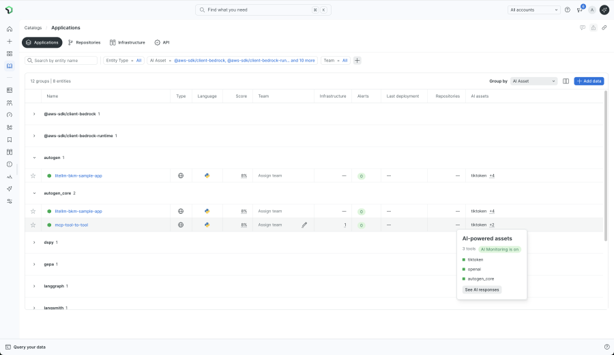Click the user avatar labeled A
The image size is (614, 355).
[592, 10]
